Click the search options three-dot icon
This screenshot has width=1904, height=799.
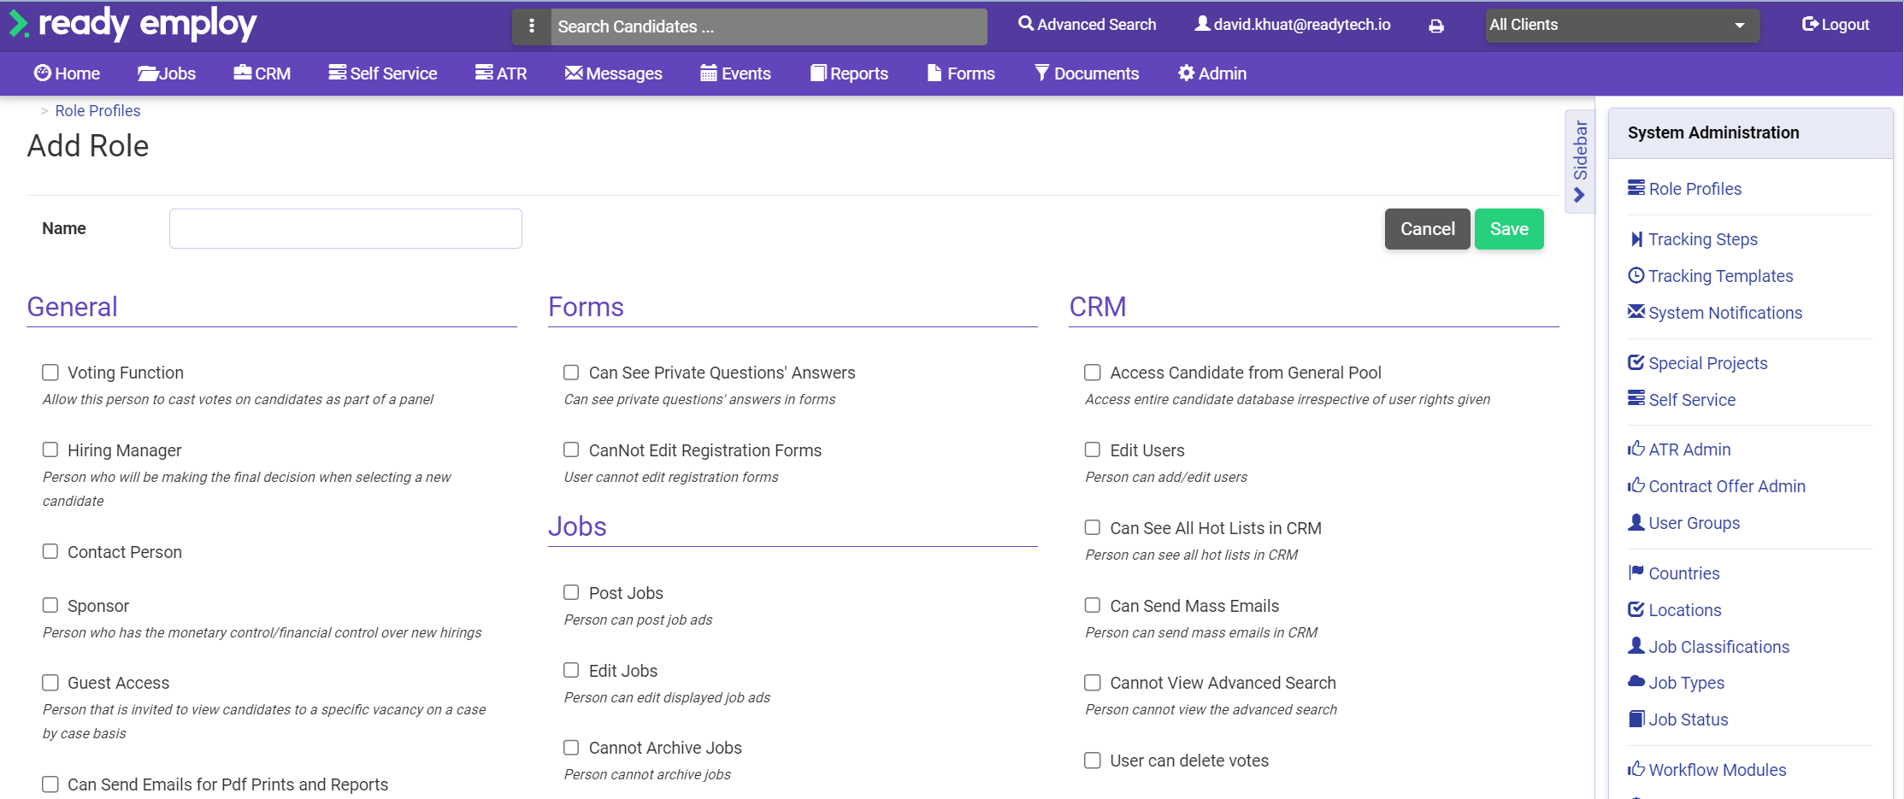(532, 26)
